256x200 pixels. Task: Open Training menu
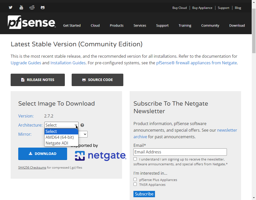pyautogui.click(x=185, y=26)
